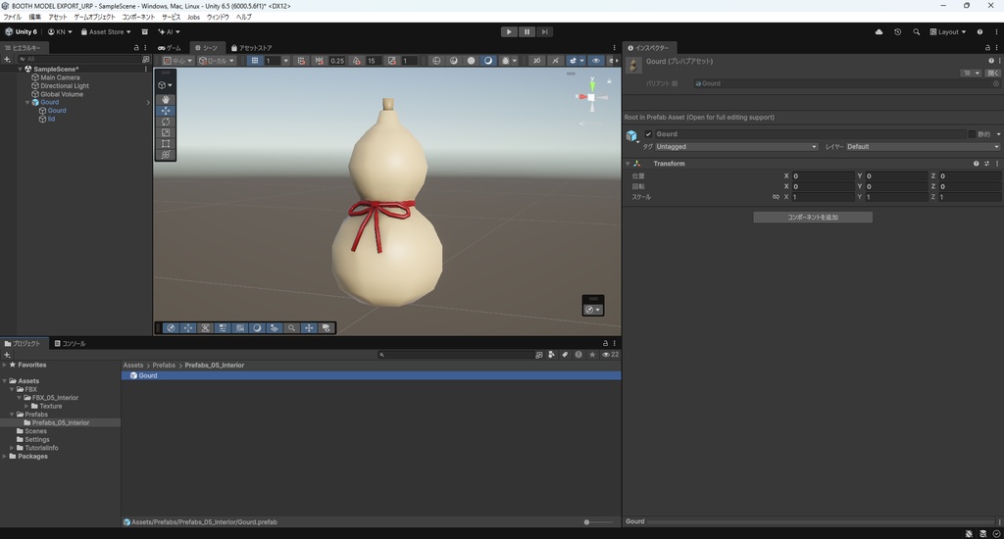Click add asset plus in Project panel
The image size is (1004, 539).
pyautogui.click(x=7, y=355)
